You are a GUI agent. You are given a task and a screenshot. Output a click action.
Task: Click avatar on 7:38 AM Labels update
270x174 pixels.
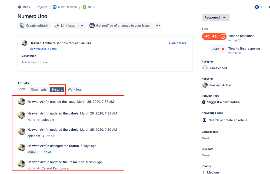pyautogui.click(x=22, y=115)
